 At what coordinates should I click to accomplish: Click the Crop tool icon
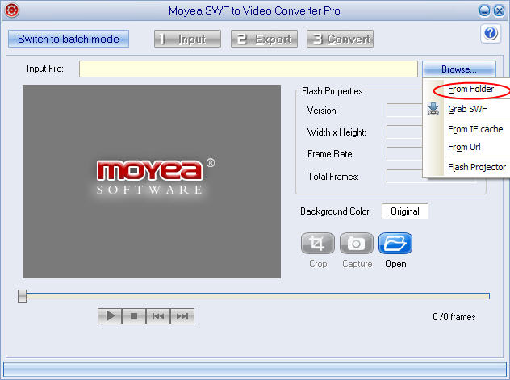coord(318,244)
